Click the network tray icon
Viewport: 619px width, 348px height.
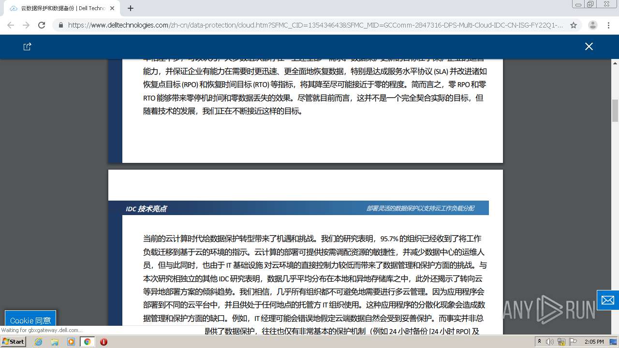(x=561, y=342)
